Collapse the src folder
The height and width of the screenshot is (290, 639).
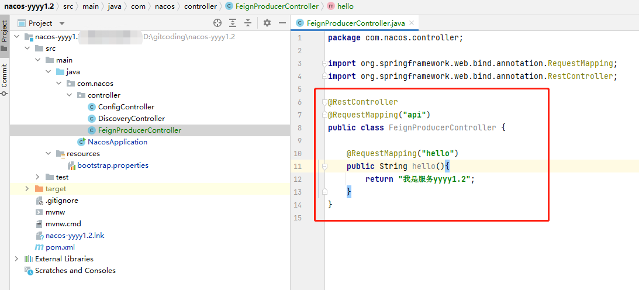(27, 49)
